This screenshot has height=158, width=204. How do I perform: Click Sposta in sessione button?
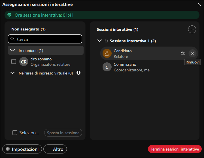coord(63,133)
